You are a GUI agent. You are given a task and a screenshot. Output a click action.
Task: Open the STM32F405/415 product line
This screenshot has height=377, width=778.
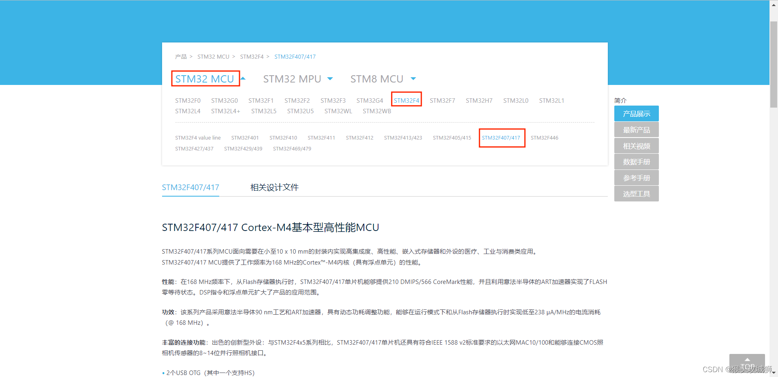[x=452, y=138]
